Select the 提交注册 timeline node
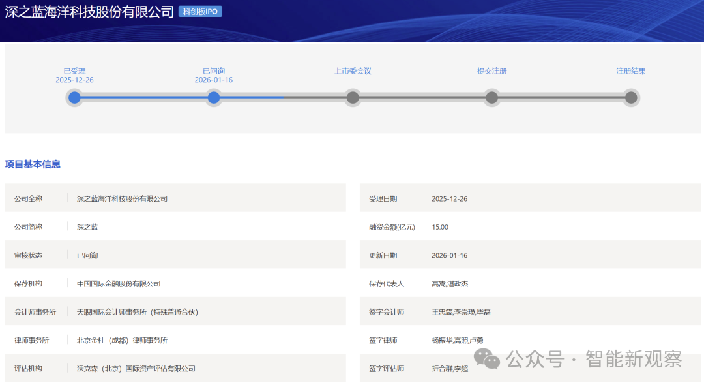The image size is (704, 387). [x=492, y=97]
